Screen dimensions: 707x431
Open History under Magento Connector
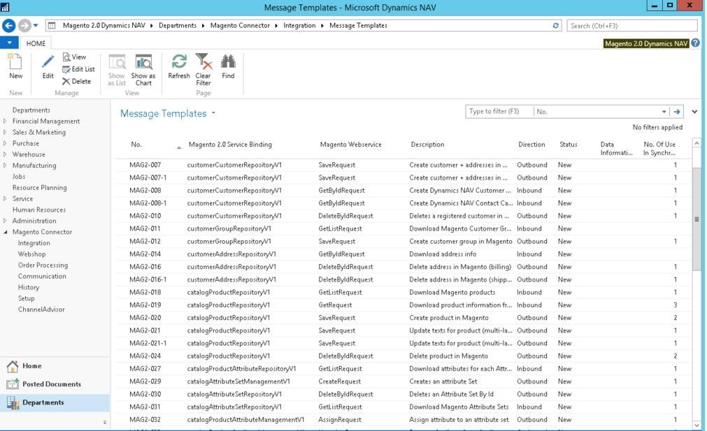coord(29,287)
